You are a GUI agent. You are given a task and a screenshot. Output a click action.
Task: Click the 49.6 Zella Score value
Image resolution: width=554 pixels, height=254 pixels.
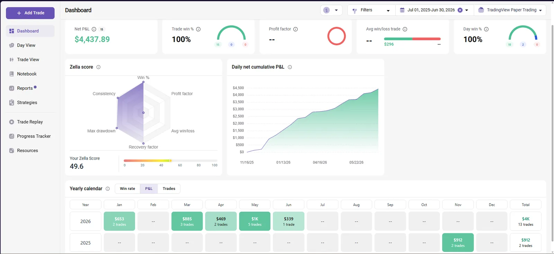pyautogui.click(x=77, y=166)
